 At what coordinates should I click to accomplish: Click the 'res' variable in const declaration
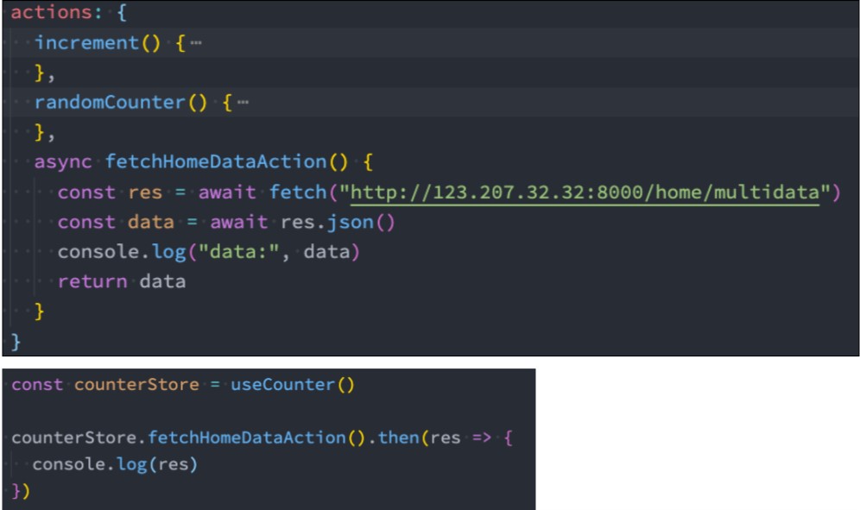[x=145, y=192]
